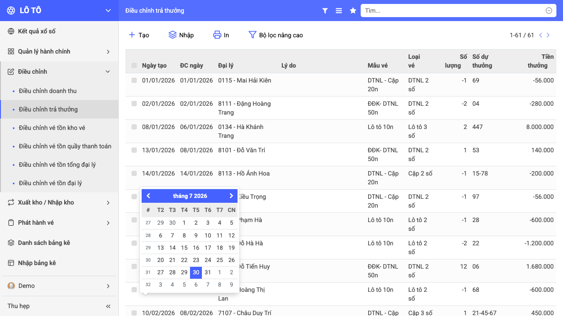The width and height of the screenshot is (563, 316).
Task: Click the 02/01/2026 creation date cell
Action: click(158, 104)
